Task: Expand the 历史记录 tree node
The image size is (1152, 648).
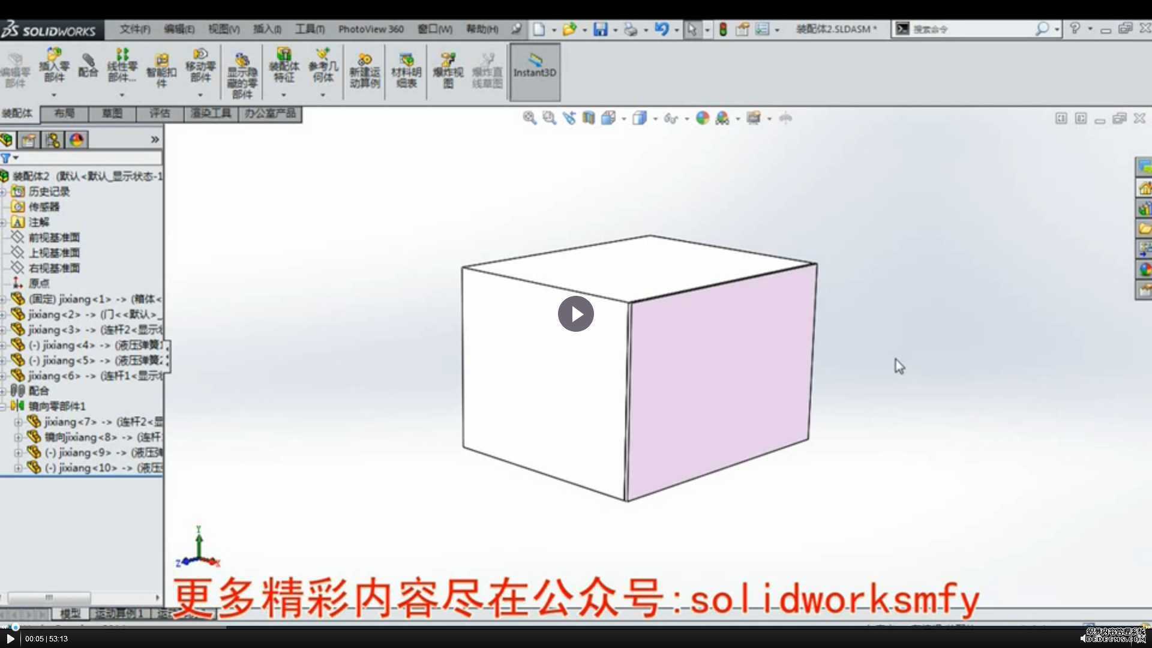Action: tap(3, 191)
